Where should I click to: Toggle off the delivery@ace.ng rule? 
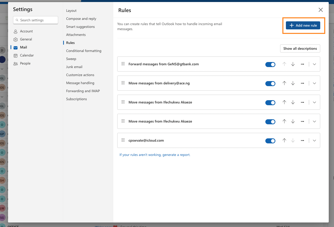[x=270, y=84]
